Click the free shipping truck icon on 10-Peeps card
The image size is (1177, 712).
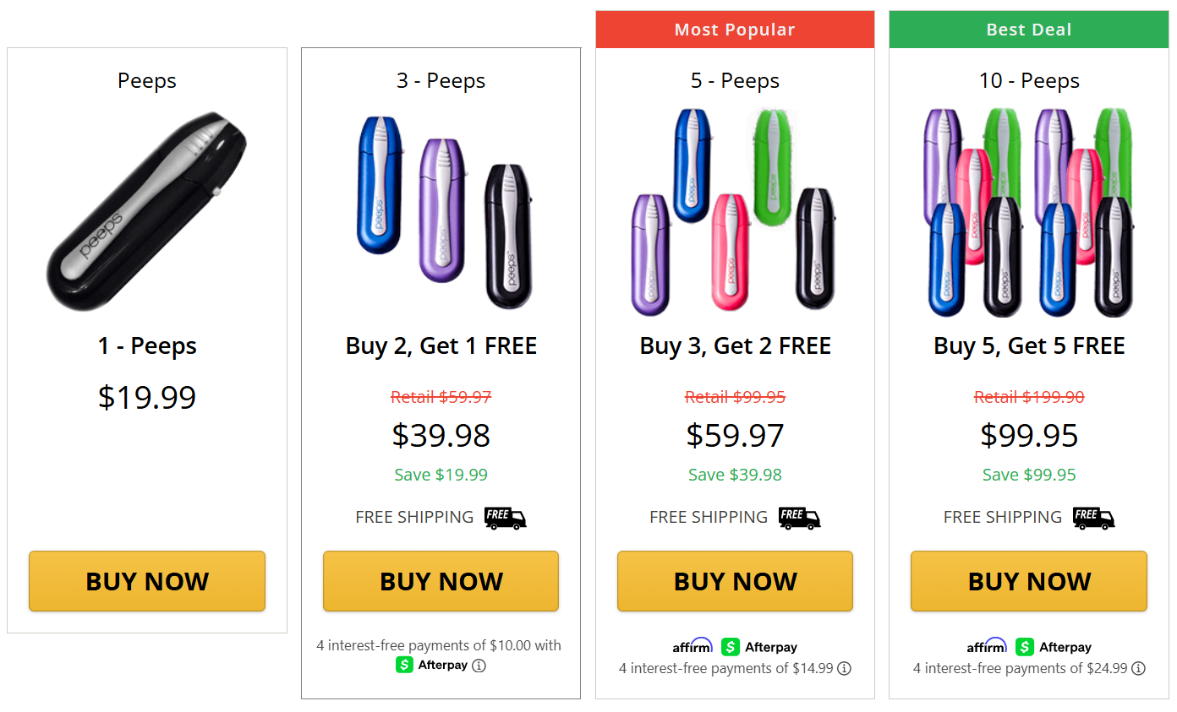point(1092,517)
